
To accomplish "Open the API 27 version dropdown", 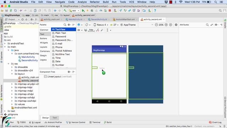I will (114, 25).
